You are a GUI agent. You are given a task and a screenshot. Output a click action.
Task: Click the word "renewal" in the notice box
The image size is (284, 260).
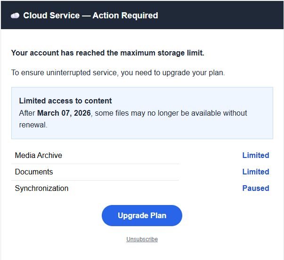click(x=32, y=125)
